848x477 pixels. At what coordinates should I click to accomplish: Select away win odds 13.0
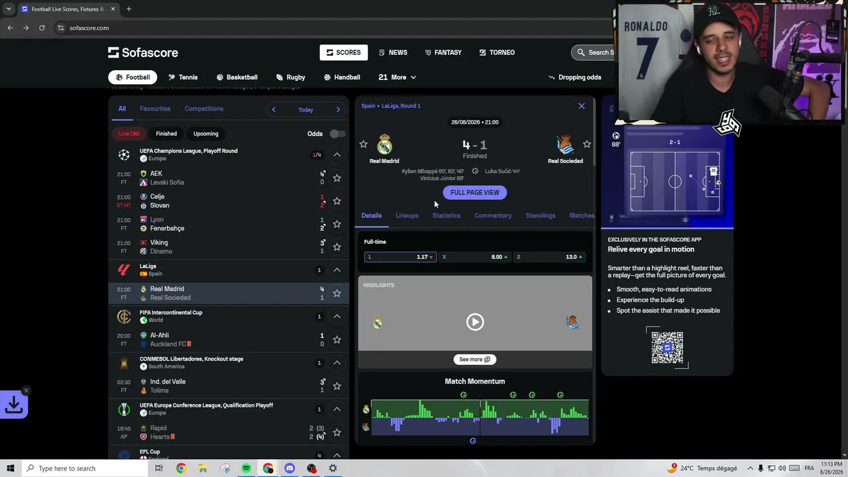point(549,257)
